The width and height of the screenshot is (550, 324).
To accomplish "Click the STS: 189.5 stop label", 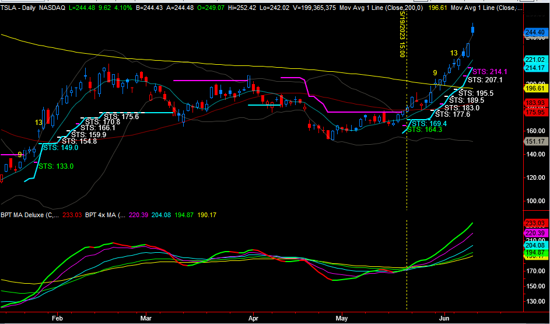I will (467, 100).
